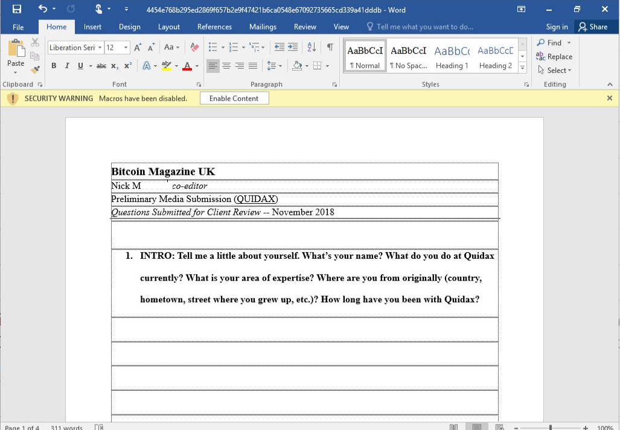This screenshot has width=620, height=430.
Task: Click the Clear All Formatting eraser icon
Action: coord(194,48)
